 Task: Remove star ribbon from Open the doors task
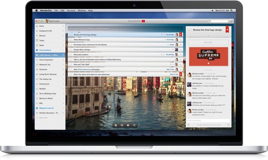(x=180, y=74)
